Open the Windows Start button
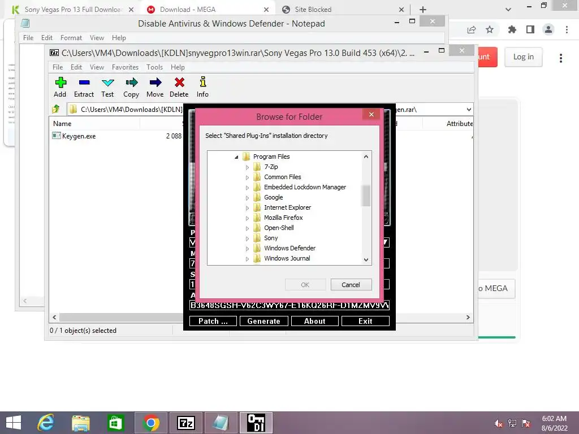The height and width of the screenshot is (434, 579). [x=14, y=423]
